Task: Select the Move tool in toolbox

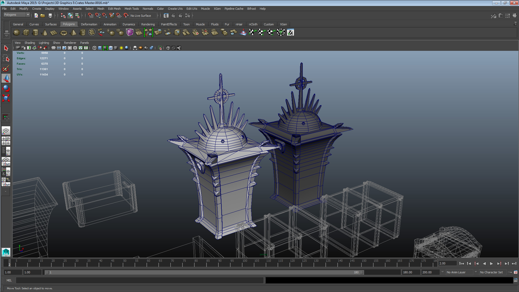Action: 6,78
